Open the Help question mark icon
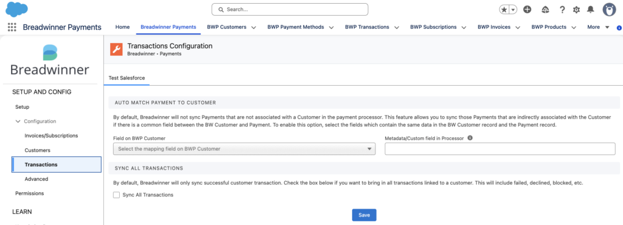 [x=562, y=10]
